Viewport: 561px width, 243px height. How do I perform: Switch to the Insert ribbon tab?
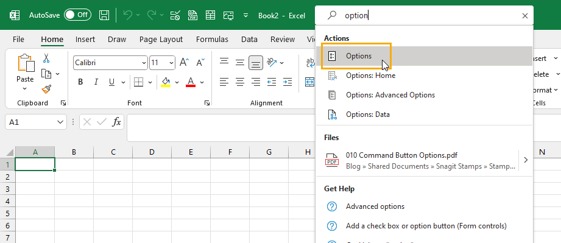point(85,40)
